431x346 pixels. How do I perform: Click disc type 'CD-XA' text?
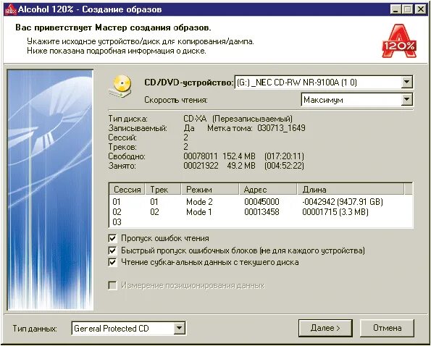(195, 119)
